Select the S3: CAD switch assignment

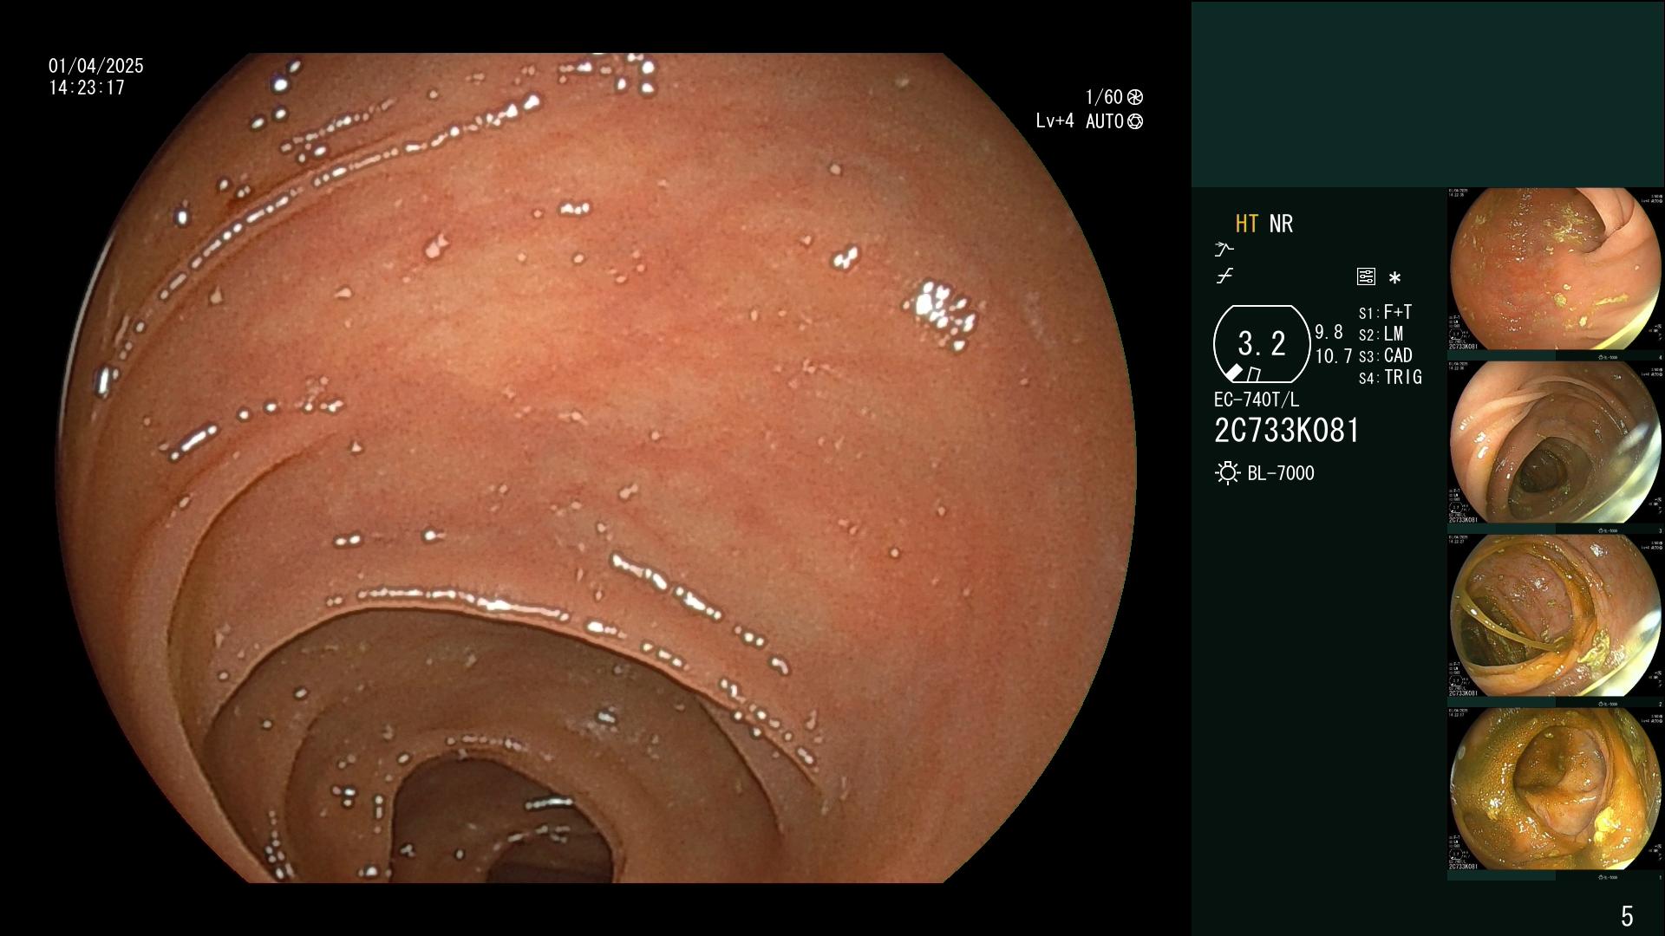pyautogui.click(x=1385, y=355)
